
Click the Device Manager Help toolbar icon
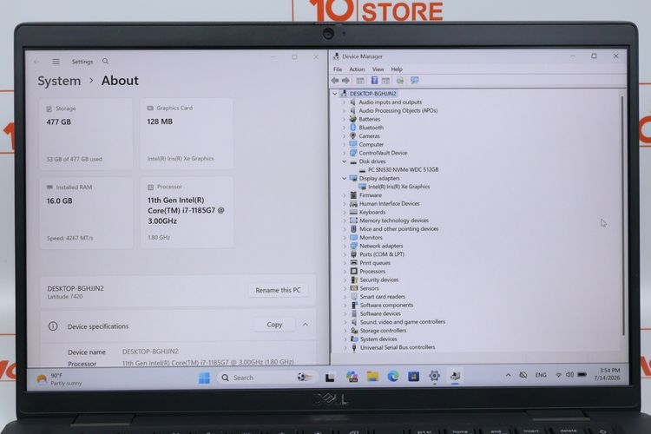pos(374,81)
